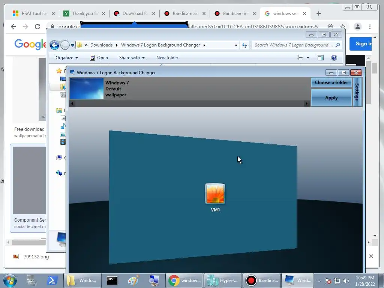Open the vertical Settings tab
This screenshot has width=384, height=288.
point(357,92)
